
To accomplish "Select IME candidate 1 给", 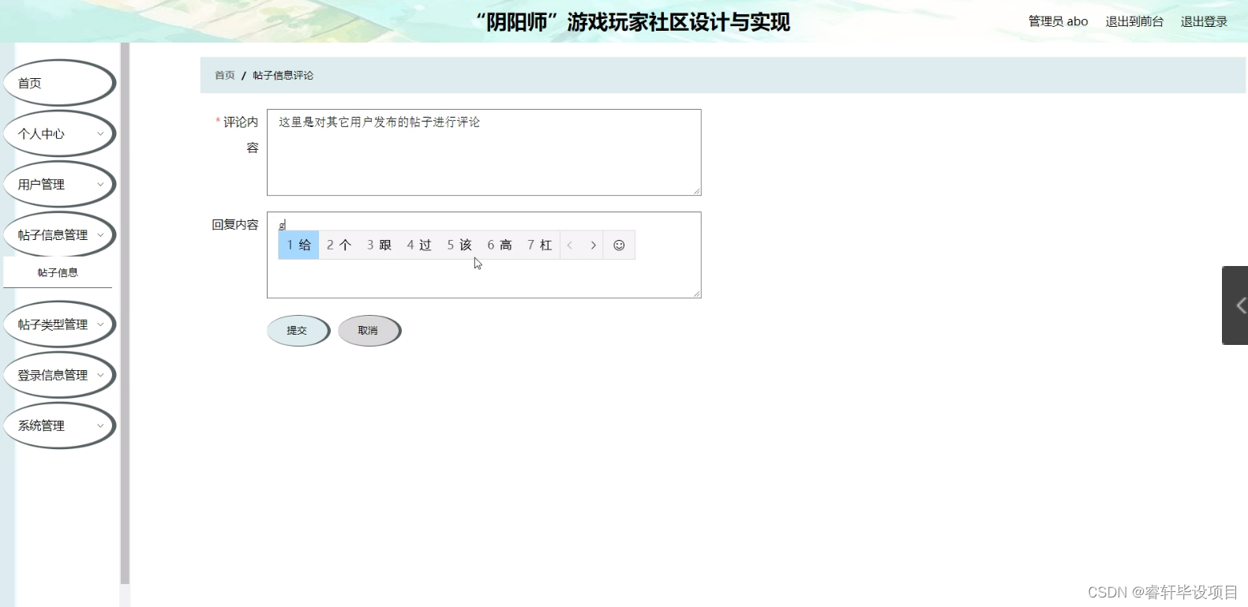I will click(298, 245).
